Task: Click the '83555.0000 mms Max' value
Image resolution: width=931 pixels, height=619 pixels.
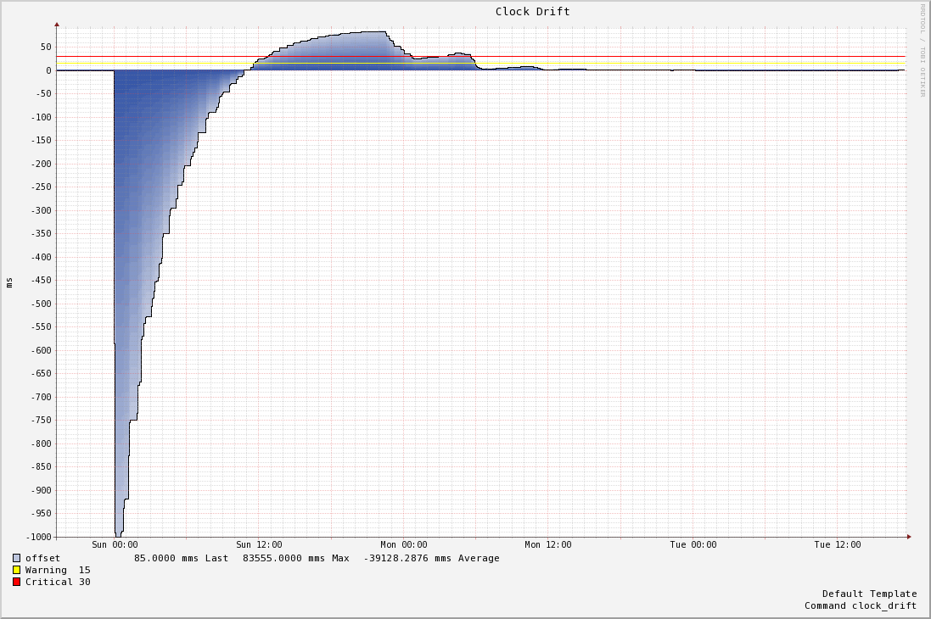Action: [x=296, y=558]
